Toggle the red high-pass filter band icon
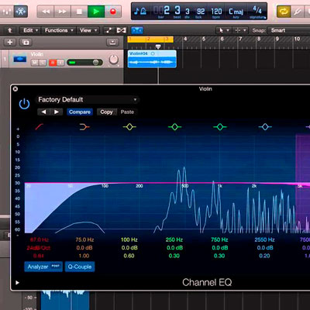Viewport: 310px width, 310px height. 40,127
